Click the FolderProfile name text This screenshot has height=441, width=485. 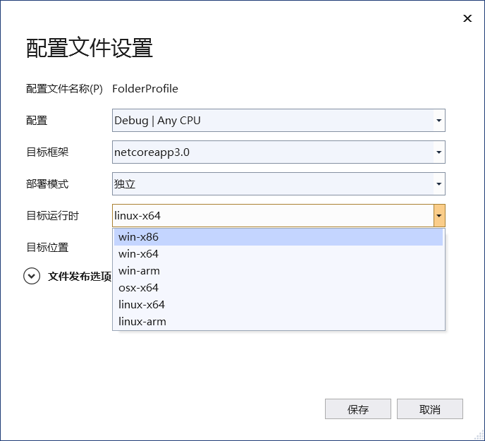point(145,89)
